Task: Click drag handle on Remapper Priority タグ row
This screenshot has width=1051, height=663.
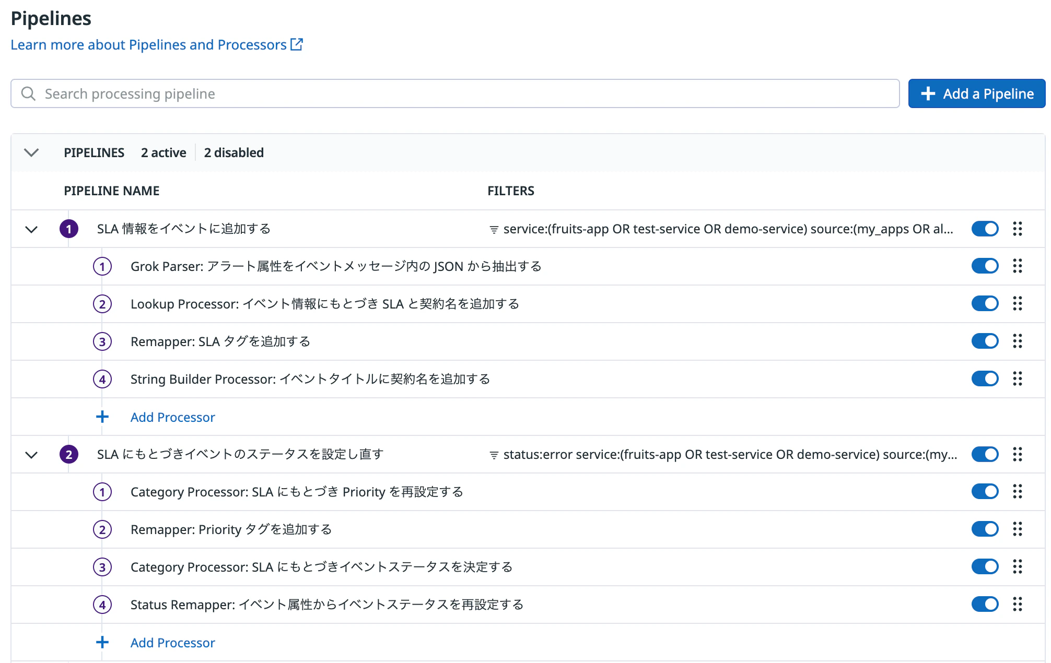Action: point(1017,529)
